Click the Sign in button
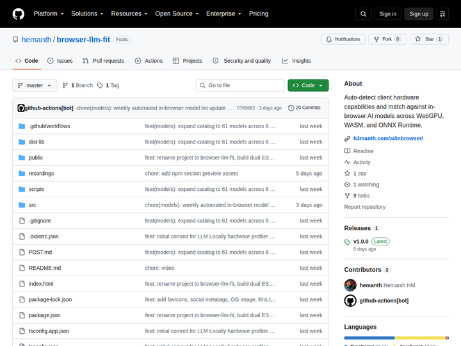The image size is (461, 346). [x=388, y=14]
